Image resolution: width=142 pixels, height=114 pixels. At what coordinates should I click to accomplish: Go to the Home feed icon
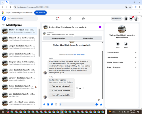(57, 19)
